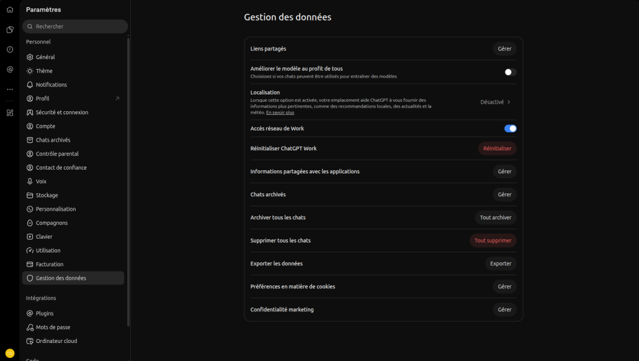Click the Tout archiver button
This screenshot has width=639, height=361.
pos(496,217)
